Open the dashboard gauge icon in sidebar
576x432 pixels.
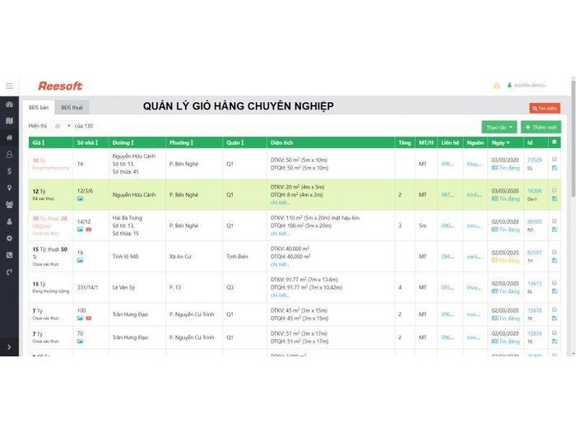pos(10,105)
